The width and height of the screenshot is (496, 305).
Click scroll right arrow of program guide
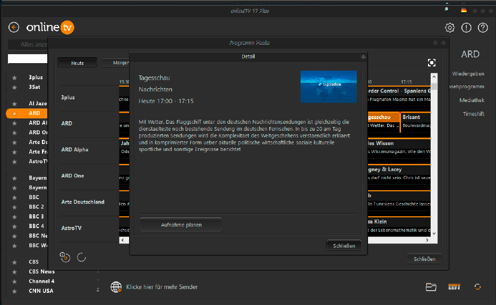[x=427, y=240]
